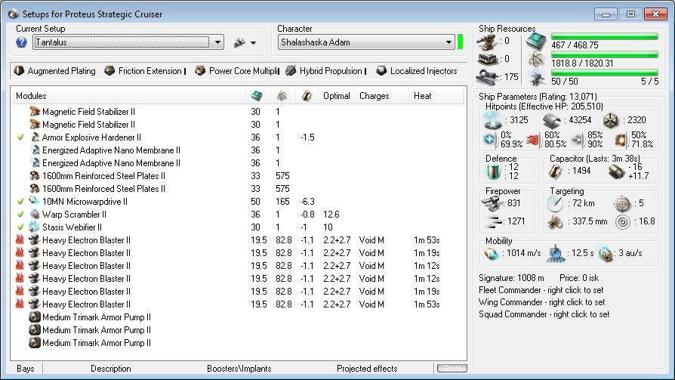Image resolution: width=675 pixels, height=380 pixels.
Task: Click the Stats button at bottom
Action: (452, 369)
